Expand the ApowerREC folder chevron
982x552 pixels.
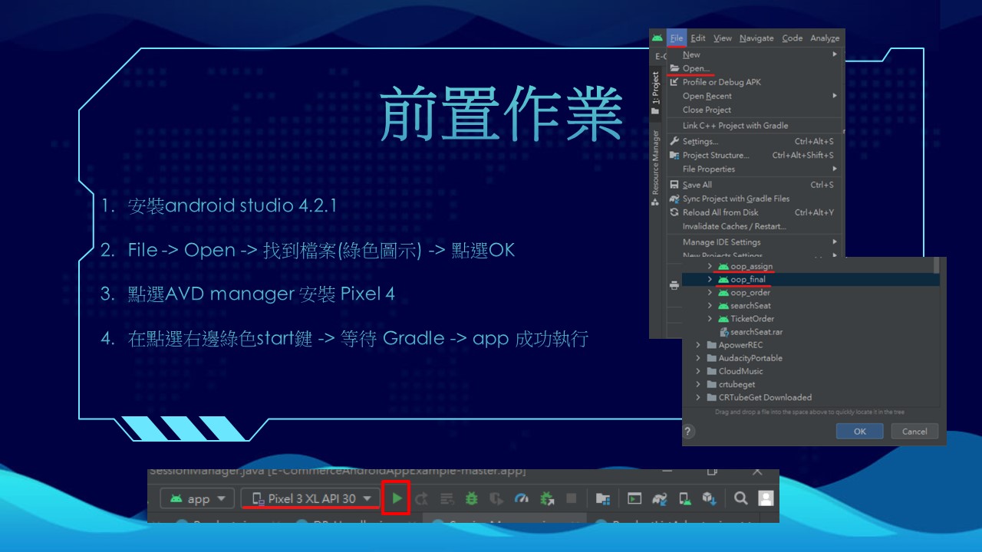[x=698, y=345]
